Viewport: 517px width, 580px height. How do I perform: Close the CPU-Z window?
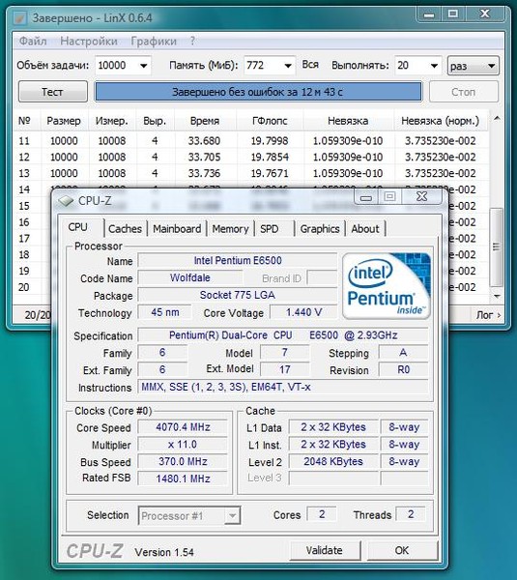pos(422,196)
